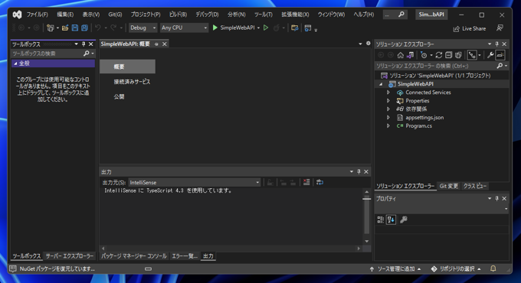Expand the Properties node in Solution Explorer
Screen dimensions: 521x283
pyautogui.click(x=388, y=100)
